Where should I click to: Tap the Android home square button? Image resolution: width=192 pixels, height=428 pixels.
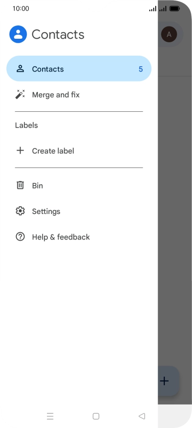(x=96, y=416)
